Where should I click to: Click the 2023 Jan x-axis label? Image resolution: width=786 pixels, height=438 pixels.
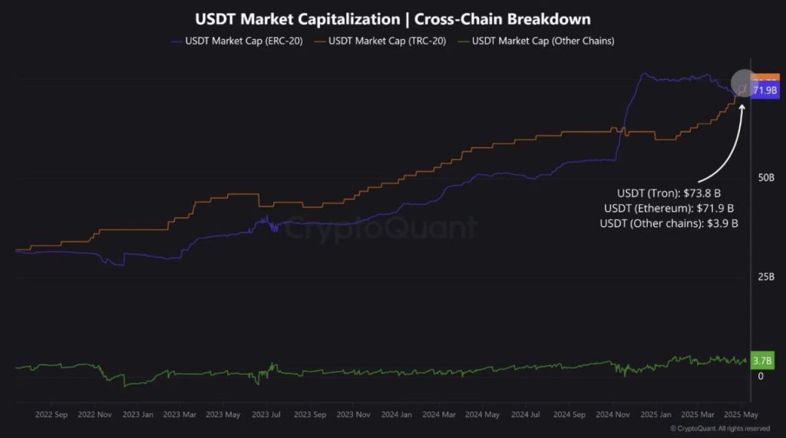[x=137, y=414]
